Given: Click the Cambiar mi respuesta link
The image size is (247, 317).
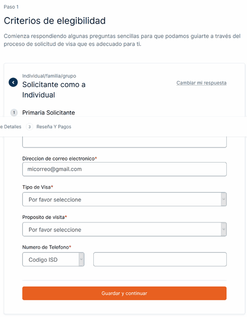Looking at the screenshot, I should coord(202,83).
